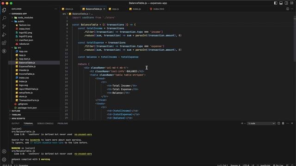The image size is (296, 166).
Task: Open the Accounts menu icon
Action: click(x=4, y=151)
